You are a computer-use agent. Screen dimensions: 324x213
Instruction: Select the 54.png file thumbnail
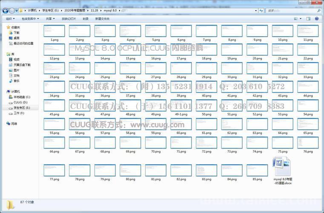pos(308,106)
